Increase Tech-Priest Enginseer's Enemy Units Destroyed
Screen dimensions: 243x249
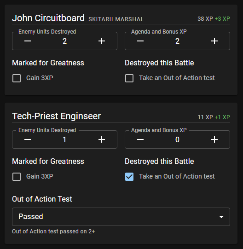[x=102, y=139]
